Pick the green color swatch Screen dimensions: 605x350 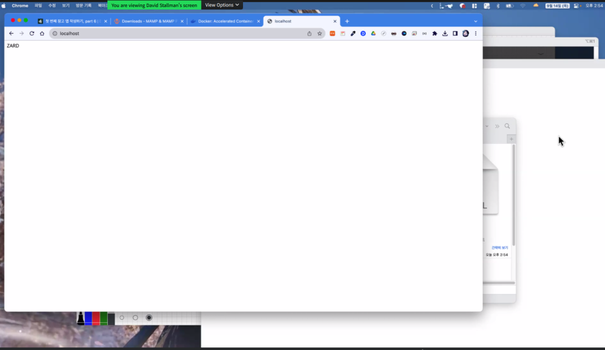point(103,318)
